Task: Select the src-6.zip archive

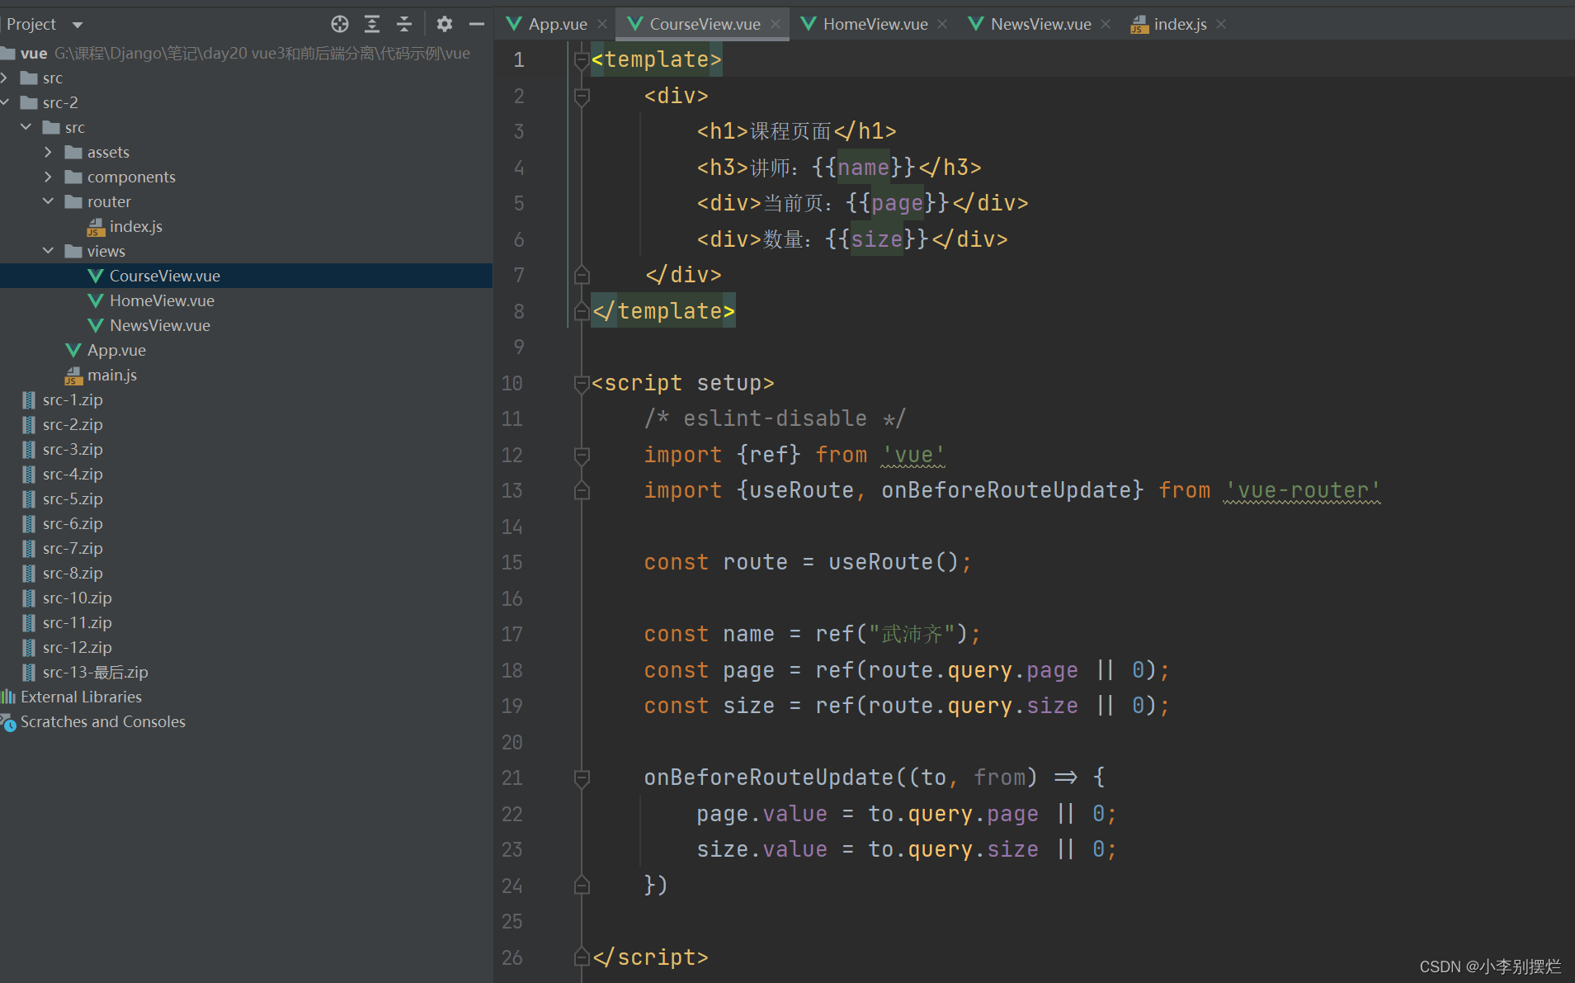Action: click(246, 523)
